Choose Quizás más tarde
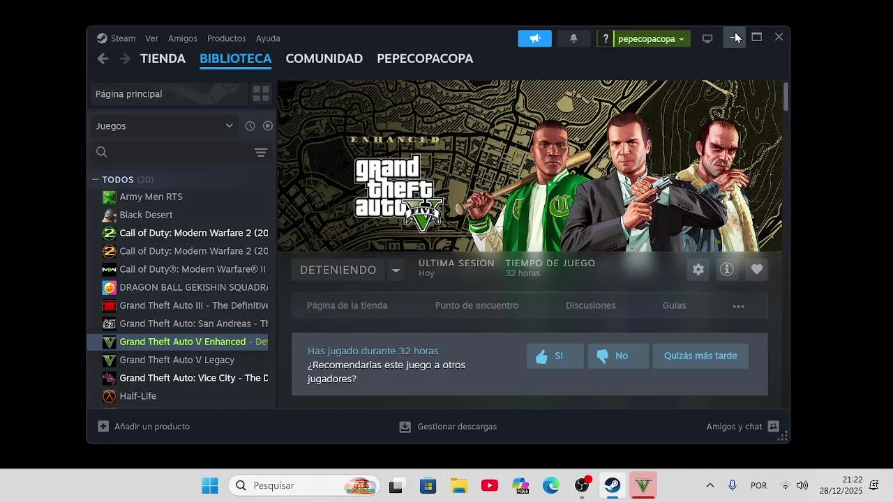The height and width of the screenshot is (502, 893). [700, 356]
